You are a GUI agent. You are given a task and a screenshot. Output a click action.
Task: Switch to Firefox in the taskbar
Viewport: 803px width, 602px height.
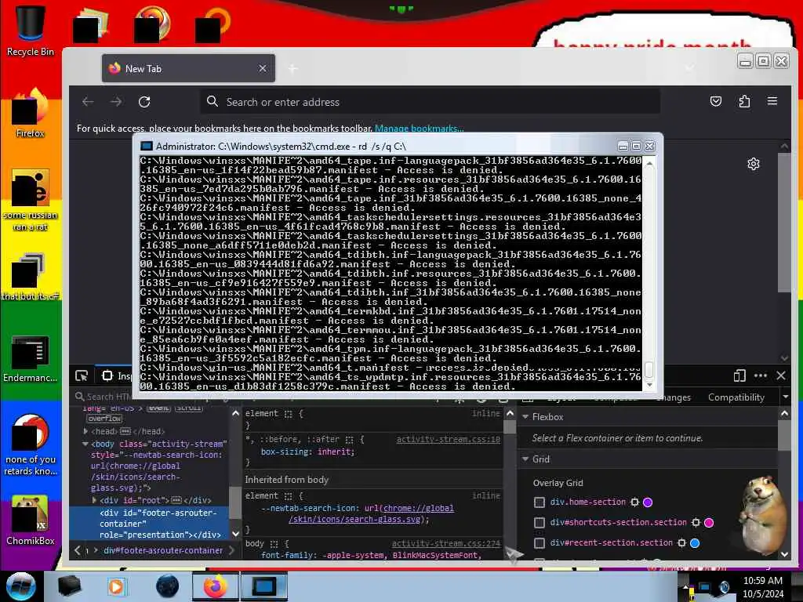click(x=215, y=586)
